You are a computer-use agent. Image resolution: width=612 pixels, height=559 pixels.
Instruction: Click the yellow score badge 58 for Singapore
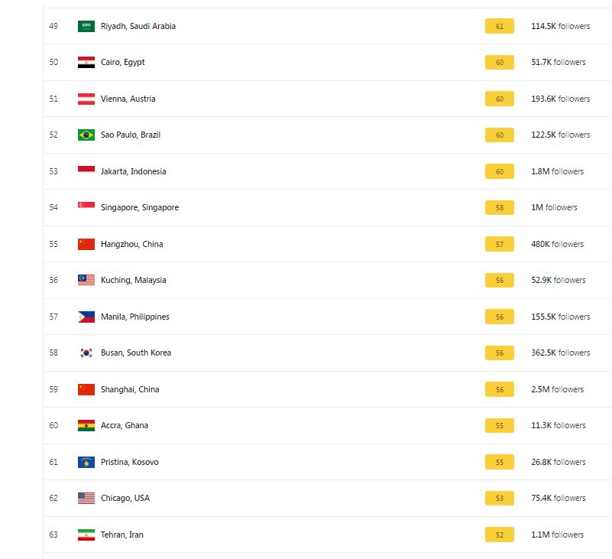(500, 207)
